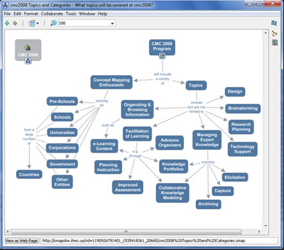The image size is (284, 250).
Task: Open the views list toolbar icon
Action: (x=32, y=23)
